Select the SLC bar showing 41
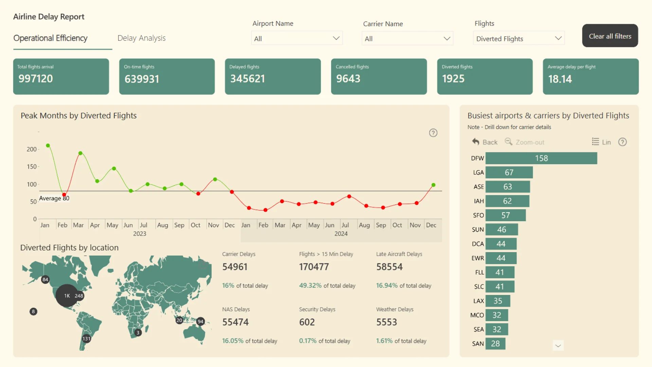Viewport: 652px width, 367px height. (500, 287)
